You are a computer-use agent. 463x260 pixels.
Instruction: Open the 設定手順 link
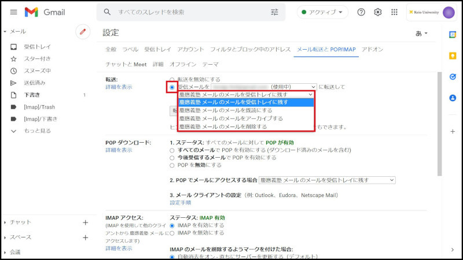pos(180,203)
